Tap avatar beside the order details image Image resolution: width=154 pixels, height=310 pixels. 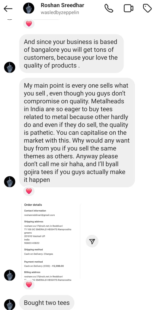[x=10, y=275]
